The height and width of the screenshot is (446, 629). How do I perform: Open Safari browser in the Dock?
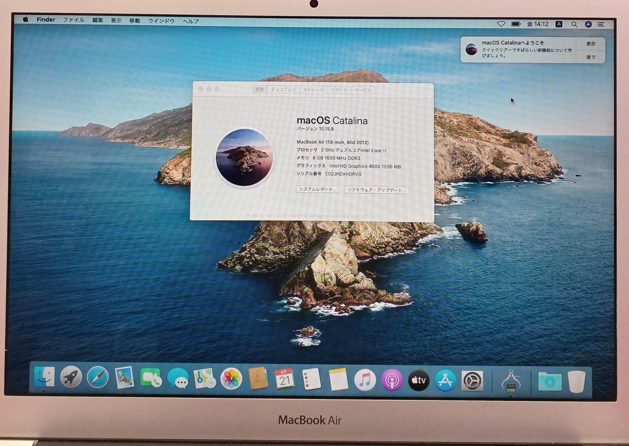98,378
